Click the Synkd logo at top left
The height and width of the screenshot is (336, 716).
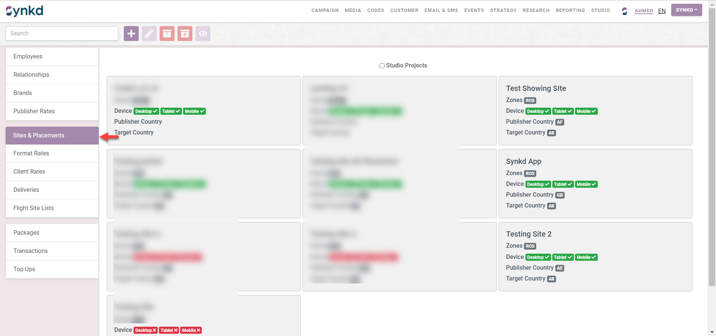(x=25, y=11)
